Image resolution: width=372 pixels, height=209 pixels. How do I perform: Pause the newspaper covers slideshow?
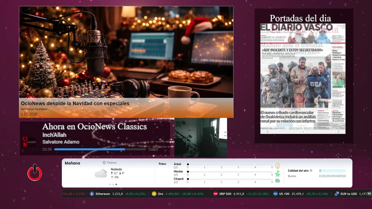303,131
